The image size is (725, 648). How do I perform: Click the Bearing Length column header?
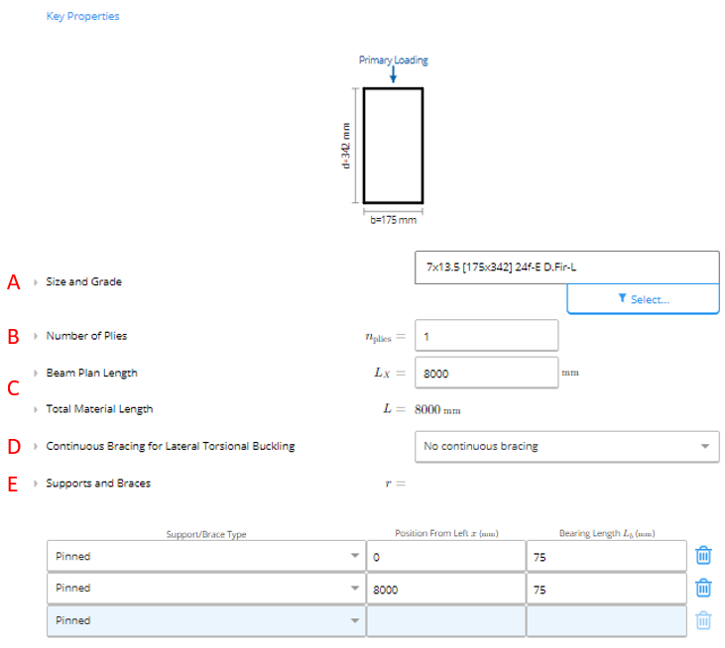(x=607, y=533)
